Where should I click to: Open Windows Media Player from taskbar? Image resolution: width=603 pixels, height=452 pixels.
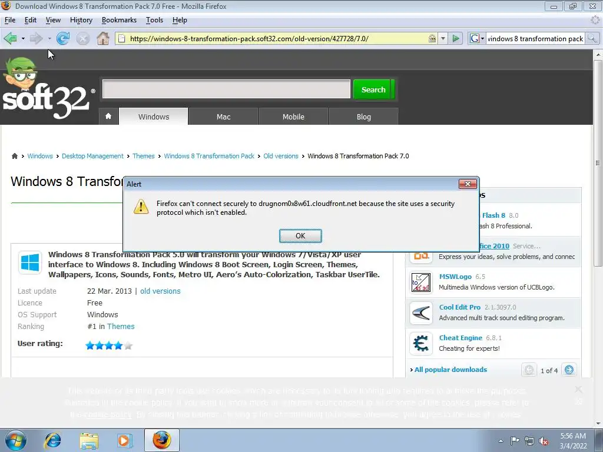tap(124, 440)
